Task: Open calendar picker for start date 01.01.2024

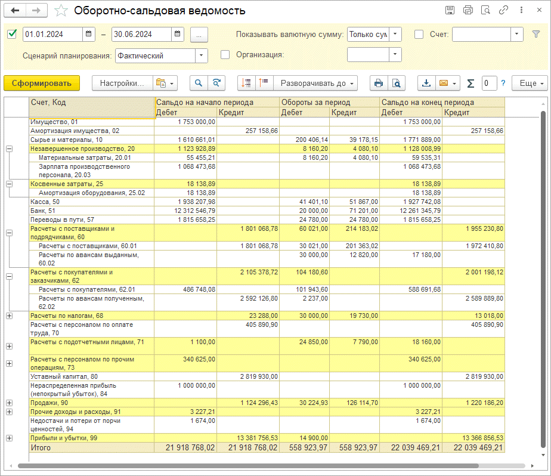Action: pyautogui.click(x=89, y=35)
